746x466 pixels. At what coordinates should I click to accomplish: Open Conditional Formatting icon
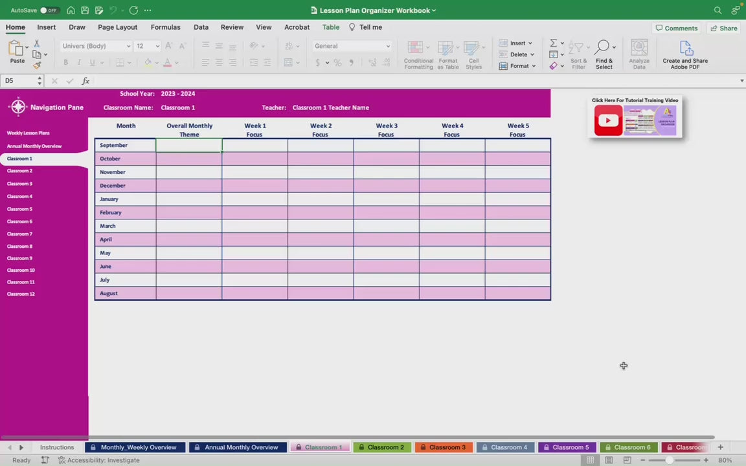tap(418, 54)
